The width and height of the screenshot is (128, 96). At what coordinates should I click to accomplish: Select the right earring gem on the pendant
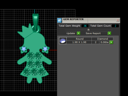pyautogui.click(x=45, y=49)
